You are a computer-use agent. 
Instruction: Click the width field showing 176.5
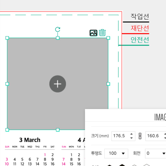pos(123,136)
